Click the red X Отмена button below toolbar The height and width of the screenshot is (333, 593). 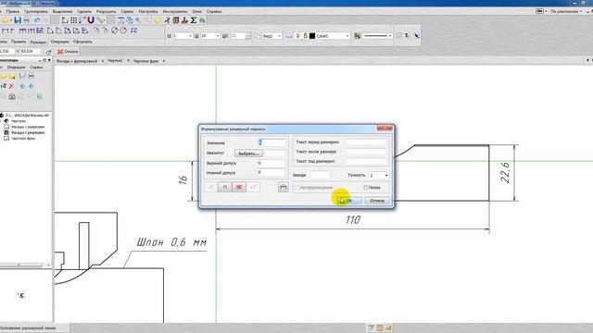[x=68, y=52]
